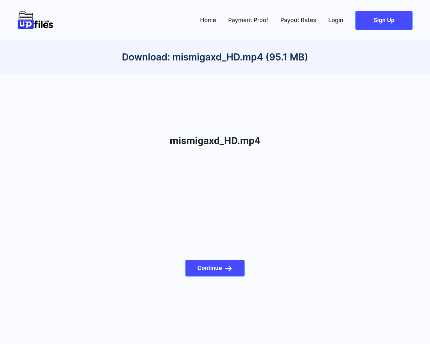Click the Sign Up button
Screen dimensions: 430x344
click(x=384, y=20)
